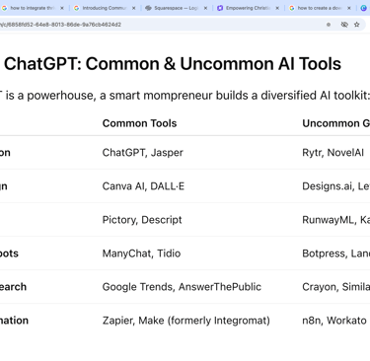Click the 'Zapier, Make (formerly Integromat)' cell

[185, 321]
